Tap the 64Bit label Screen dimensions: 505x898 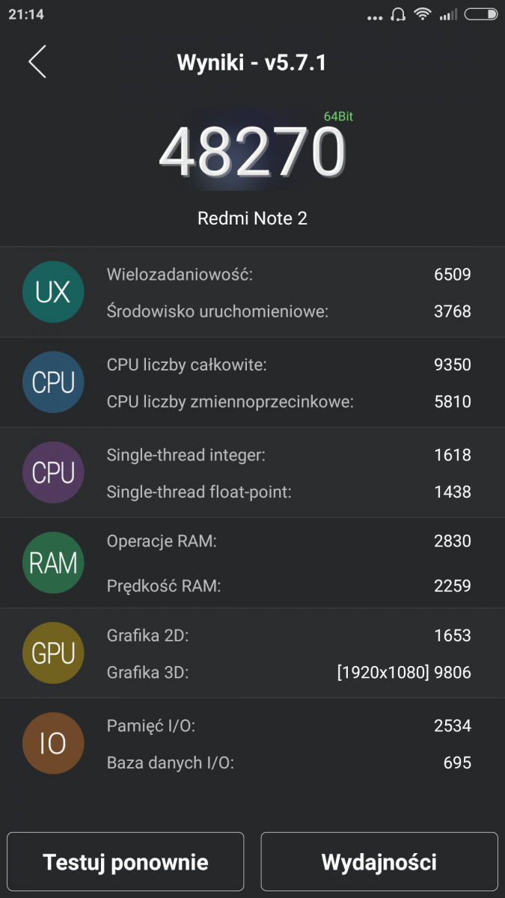click(338, 117)
